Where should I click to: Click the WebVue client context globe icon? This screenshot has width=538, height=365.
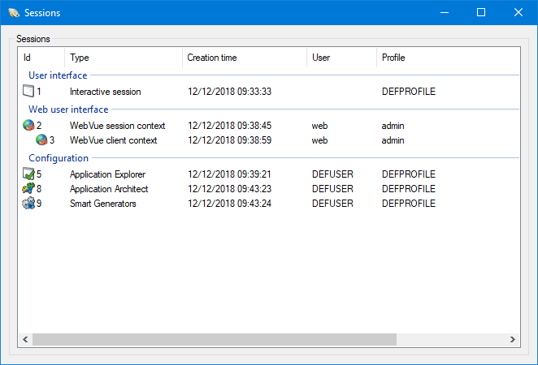(x=41, y=140)
